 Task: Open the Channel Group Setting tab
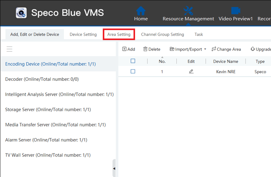162,34
